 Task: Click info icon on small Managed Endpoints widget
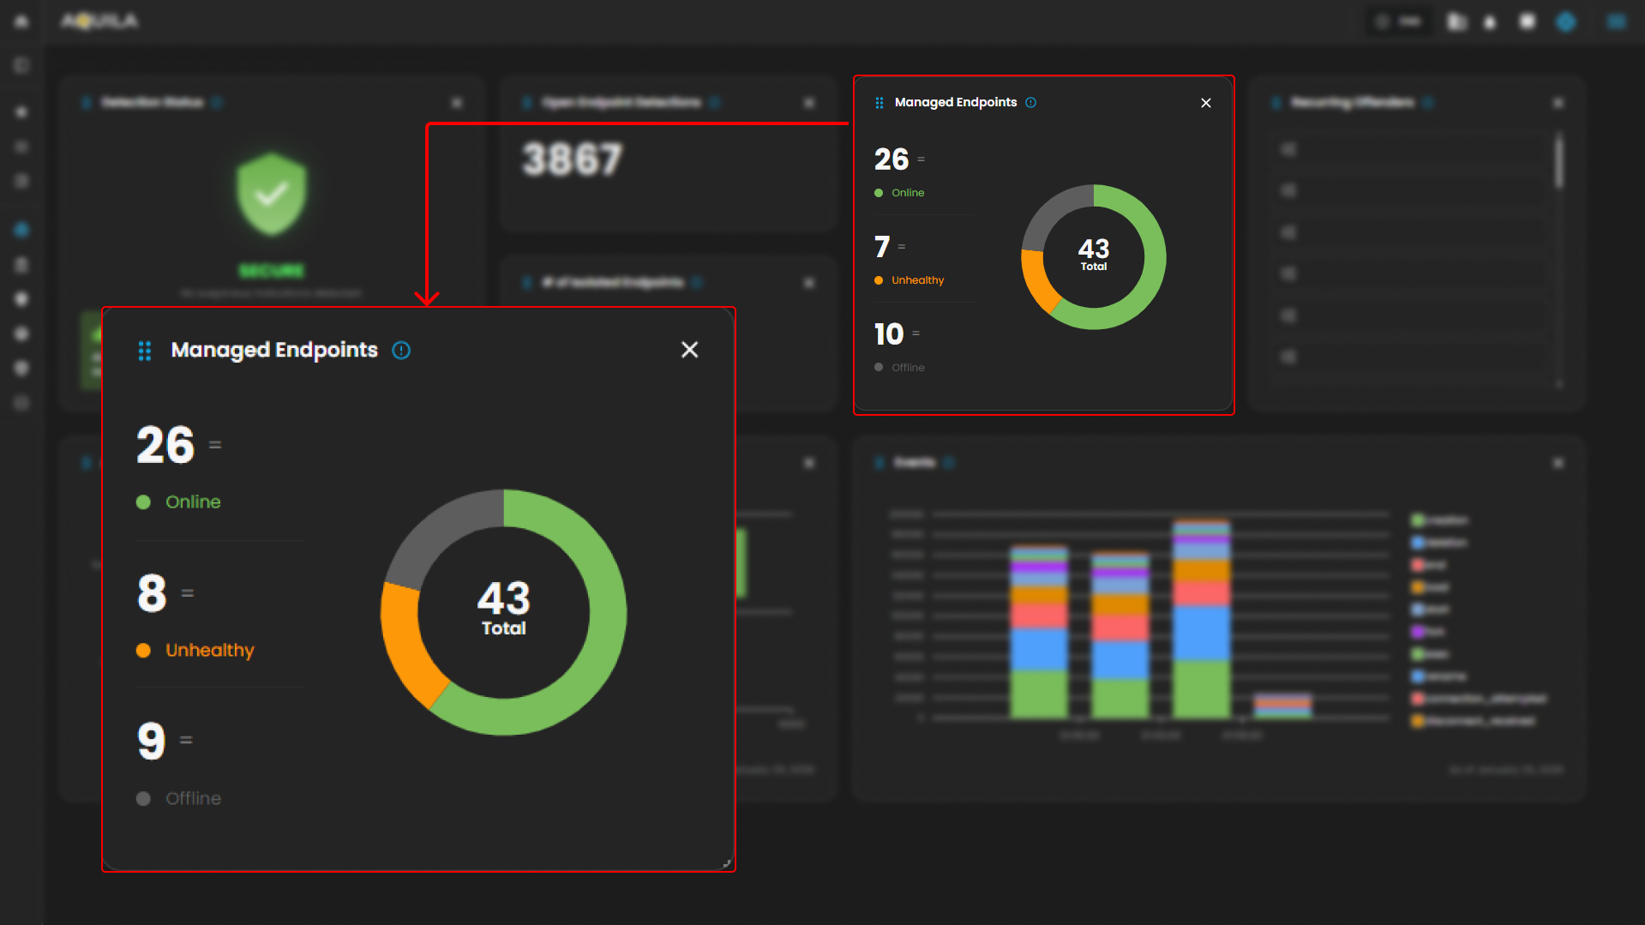(x=1031, y=103)
